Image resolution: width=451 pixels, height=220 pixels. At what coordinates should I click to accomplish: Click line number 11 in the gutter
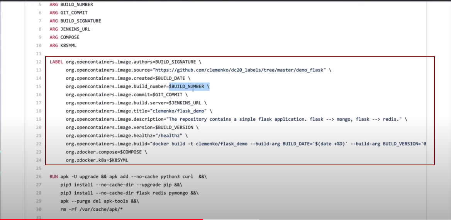tap(39, 54)
